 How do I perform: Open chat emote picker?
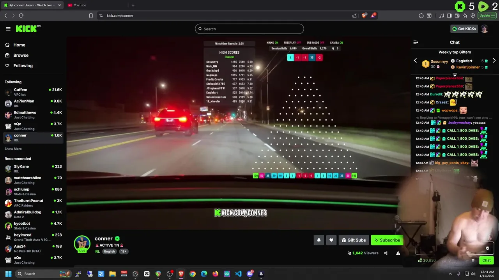pos(487,248)
